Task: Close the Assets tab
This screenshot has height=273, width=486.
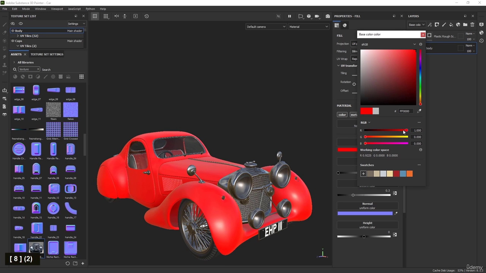Action: tap(25, 54)
